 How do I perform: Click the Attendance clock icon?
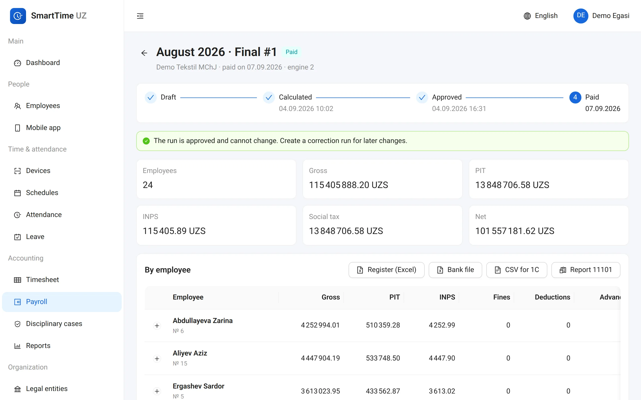click(18, 215)
